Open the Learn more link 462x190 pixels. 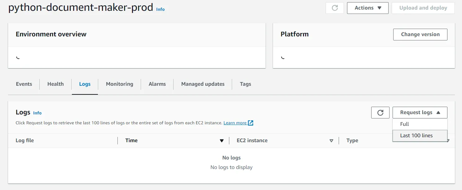pos(235,123)
